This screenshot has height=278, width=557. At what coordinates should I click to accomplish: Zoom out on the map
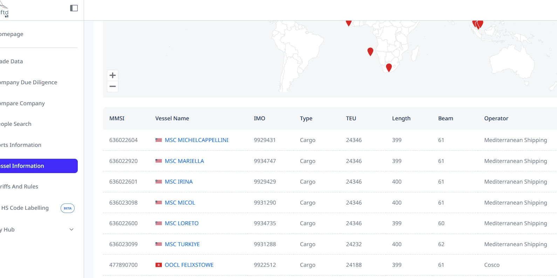point(112,86)
